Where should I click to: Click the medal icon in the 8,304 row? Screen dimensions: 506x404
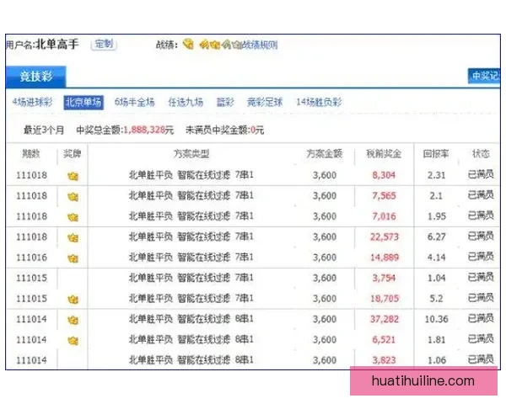(x=73, y=176)
